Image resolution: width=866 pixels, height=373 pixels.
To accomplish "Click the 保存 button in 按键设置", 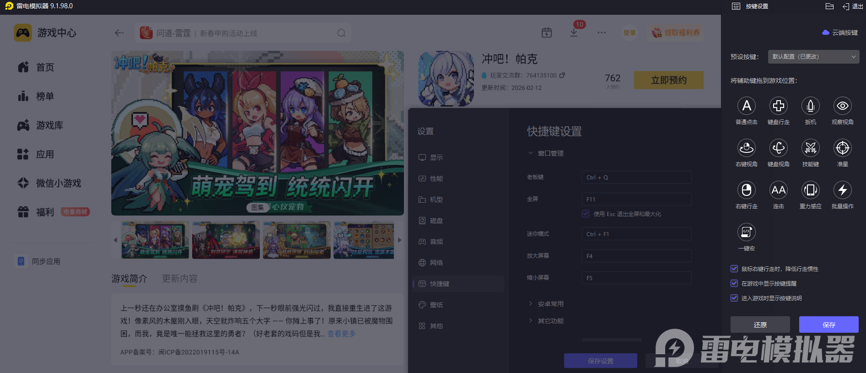I will (x=829, y=324).
